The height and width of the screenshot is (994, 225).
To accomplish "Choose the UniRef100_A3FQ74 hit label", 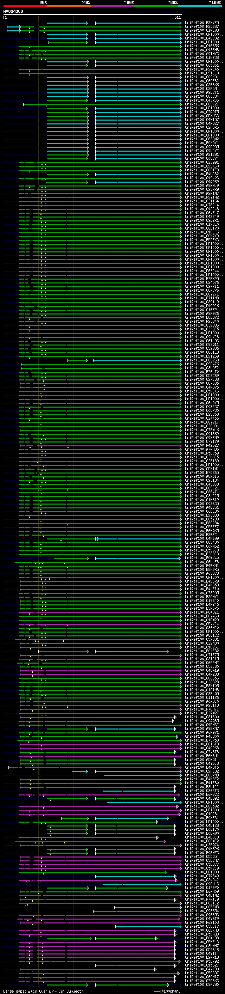I will [x=201, y=846].
